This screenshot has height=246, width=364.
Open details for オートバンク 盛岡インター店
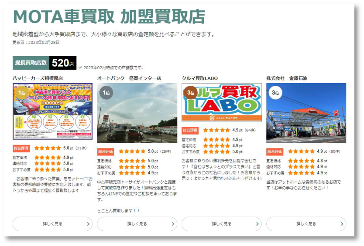click(x=137, y=224)
